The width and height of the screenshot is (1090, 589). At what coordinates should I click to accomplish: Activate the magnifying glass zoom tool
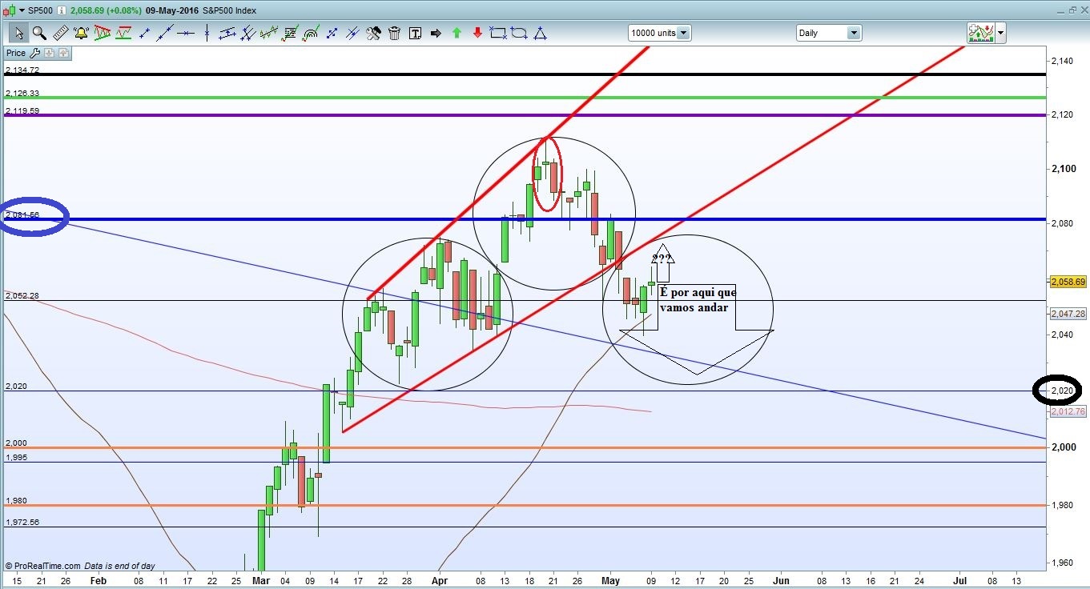39,33
